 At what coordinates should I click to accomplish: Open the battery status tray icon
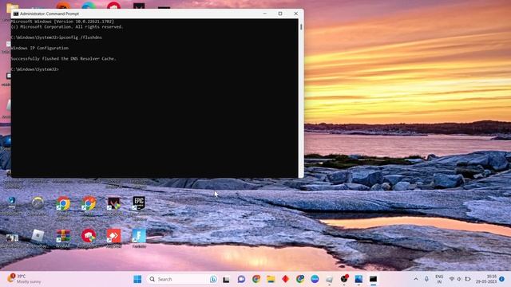coord(468,279)
